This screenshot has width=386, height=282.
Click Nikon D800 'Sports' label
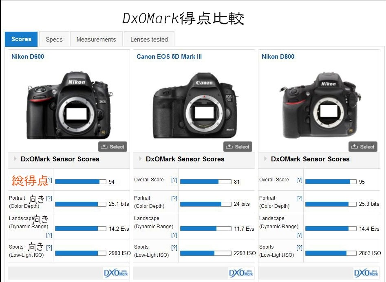point(266,247)
